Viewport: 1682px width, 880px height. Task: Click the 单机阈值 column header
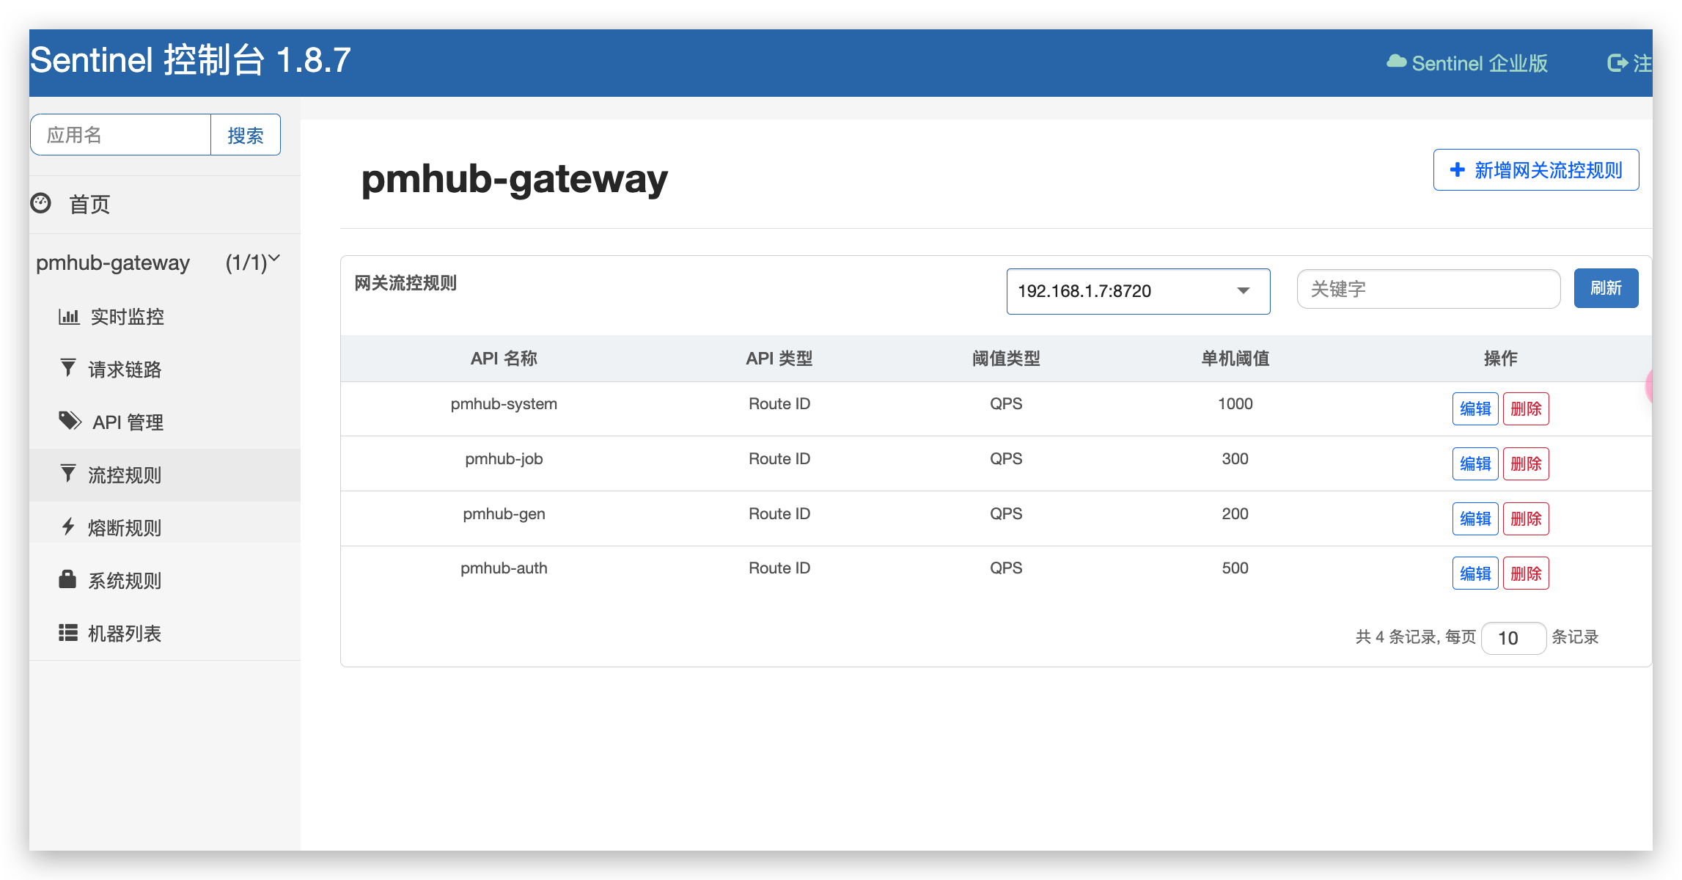[1235, 359]
